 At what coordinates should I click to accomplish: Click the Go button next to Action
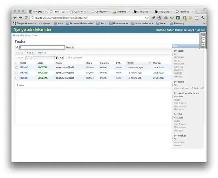[x=61, y=58]
